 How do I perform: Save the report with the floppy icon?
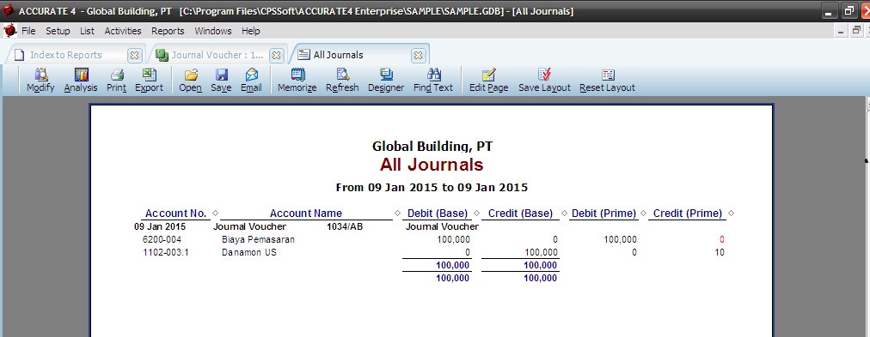click(x=221, y=81)
